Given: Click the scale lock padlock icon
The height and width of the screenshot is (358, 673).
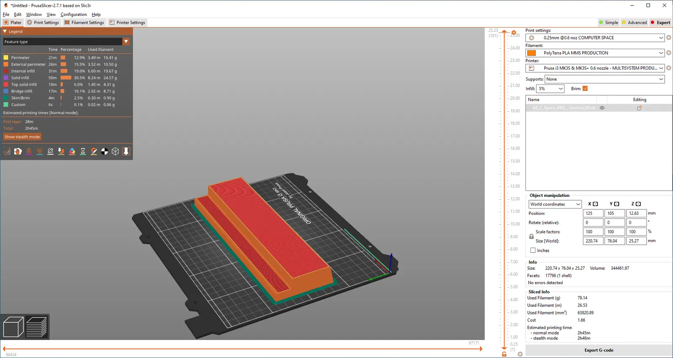Looking at the screenshot, I should coord(531,236).
